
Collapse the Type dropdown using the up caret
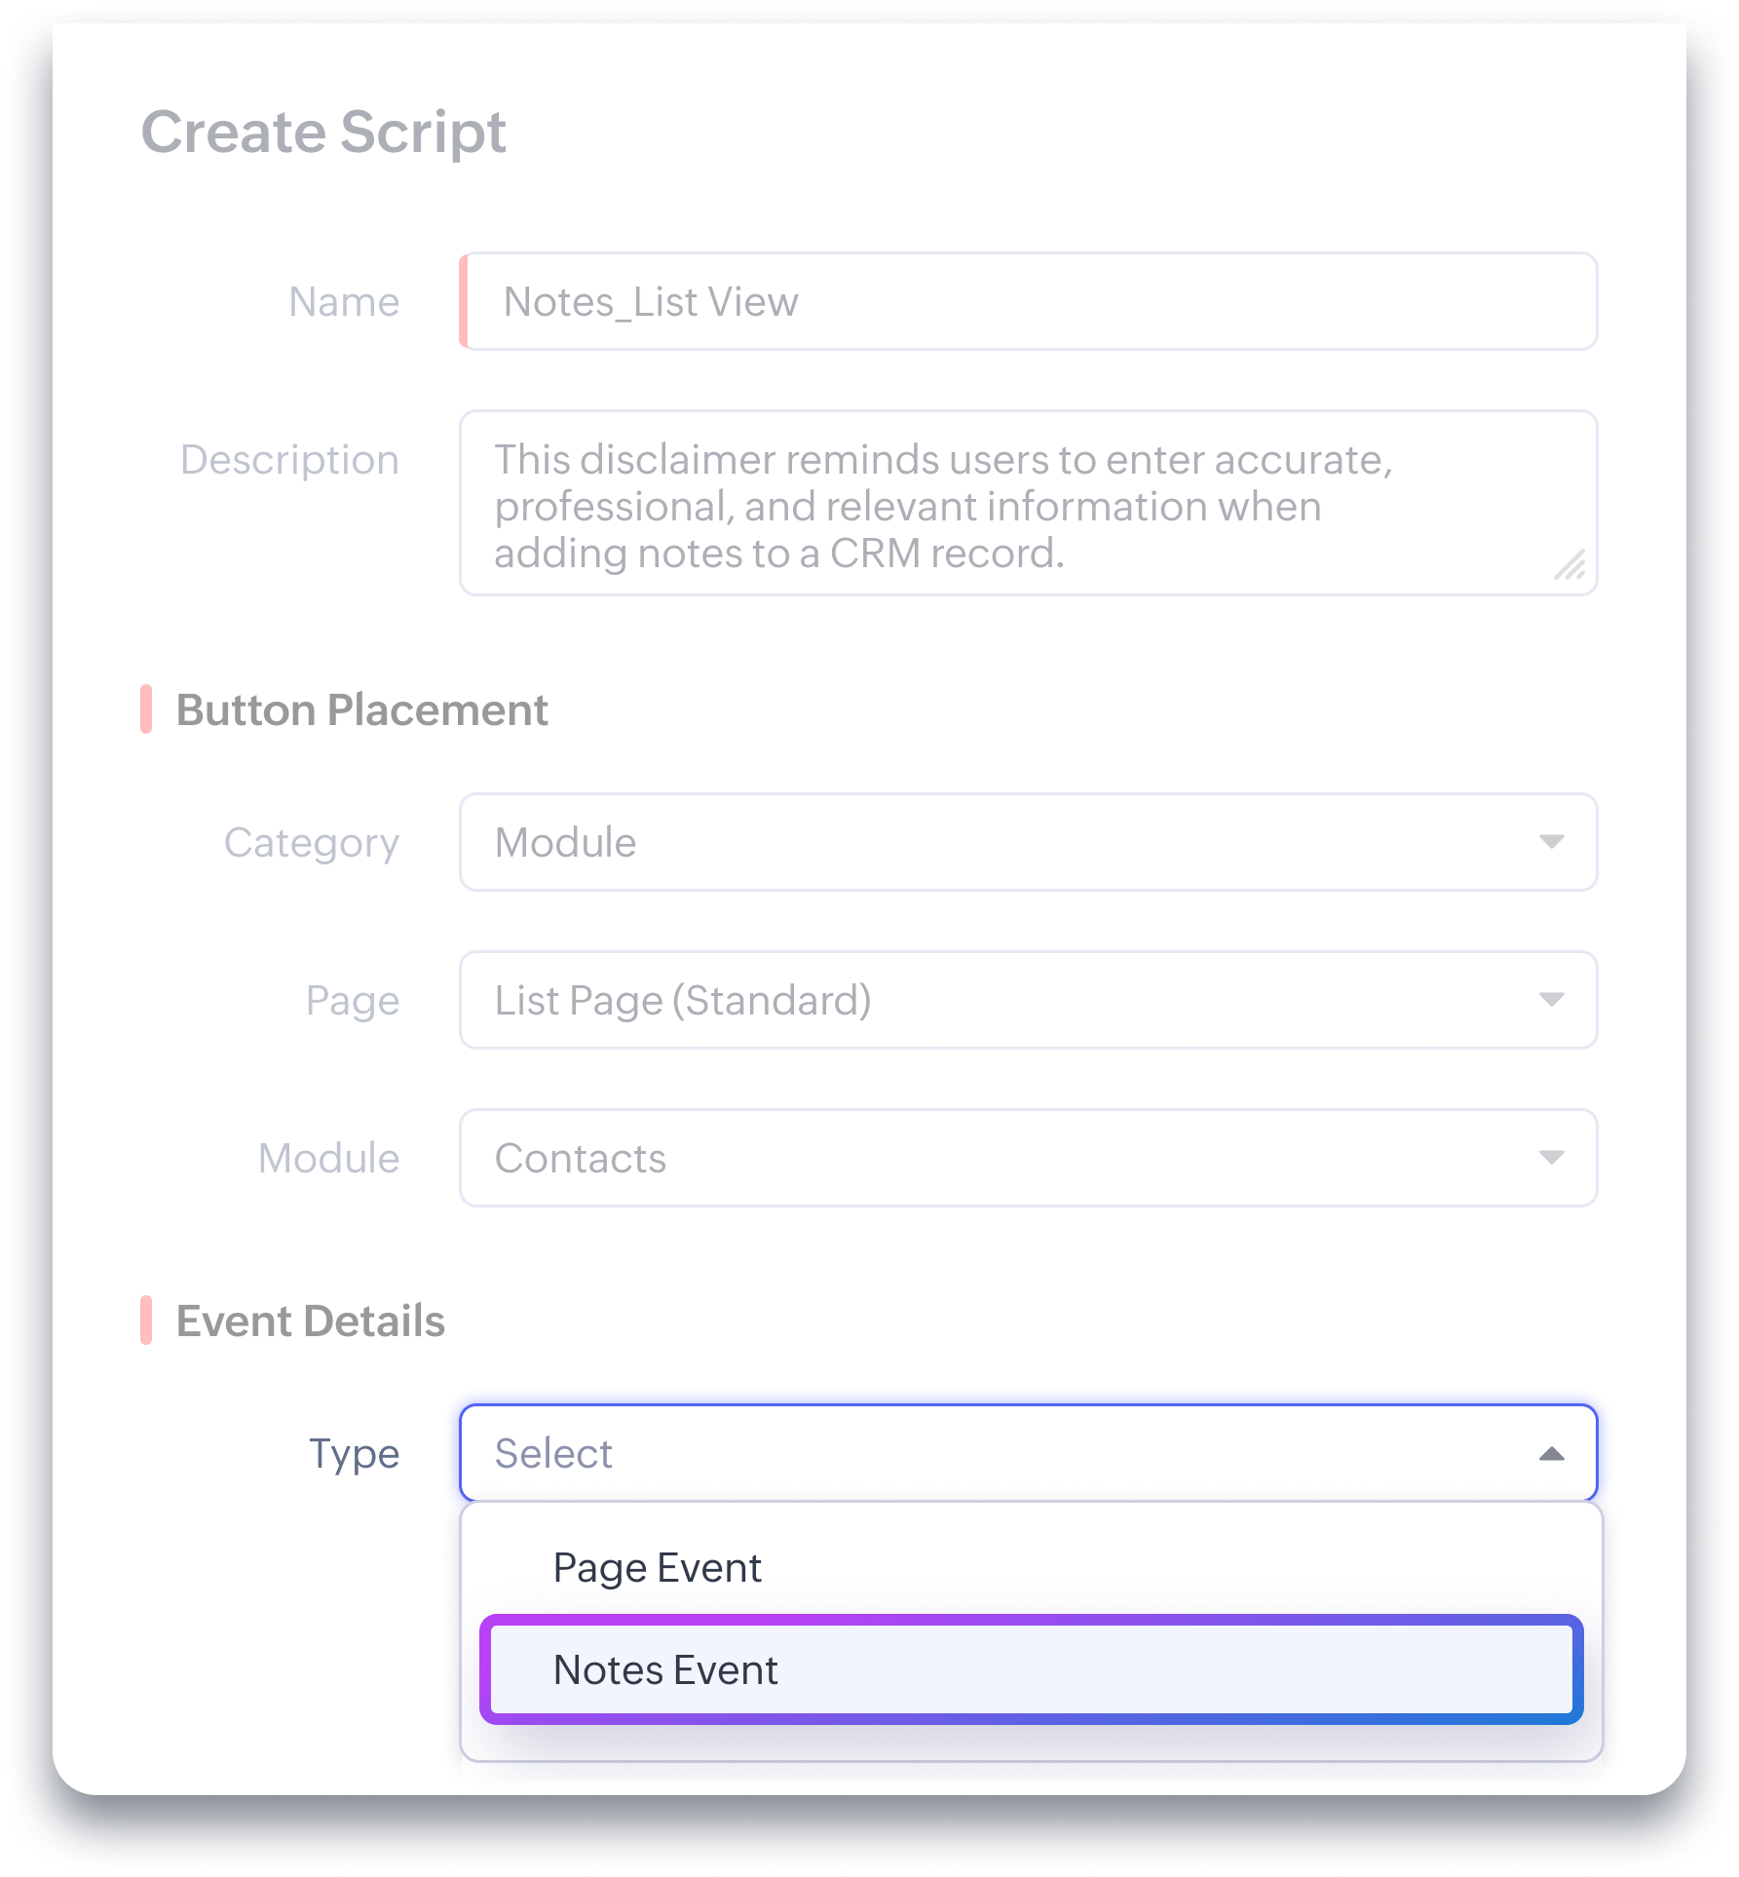1551,1454
